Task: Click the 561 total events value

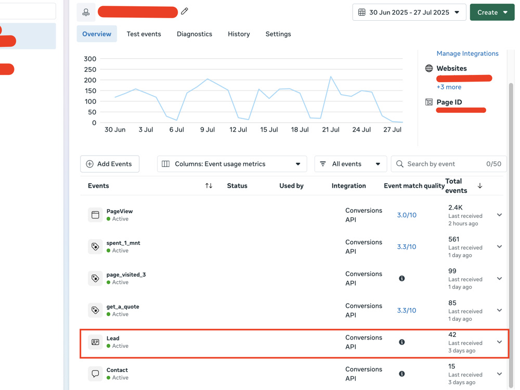Action: coord(453,239)
